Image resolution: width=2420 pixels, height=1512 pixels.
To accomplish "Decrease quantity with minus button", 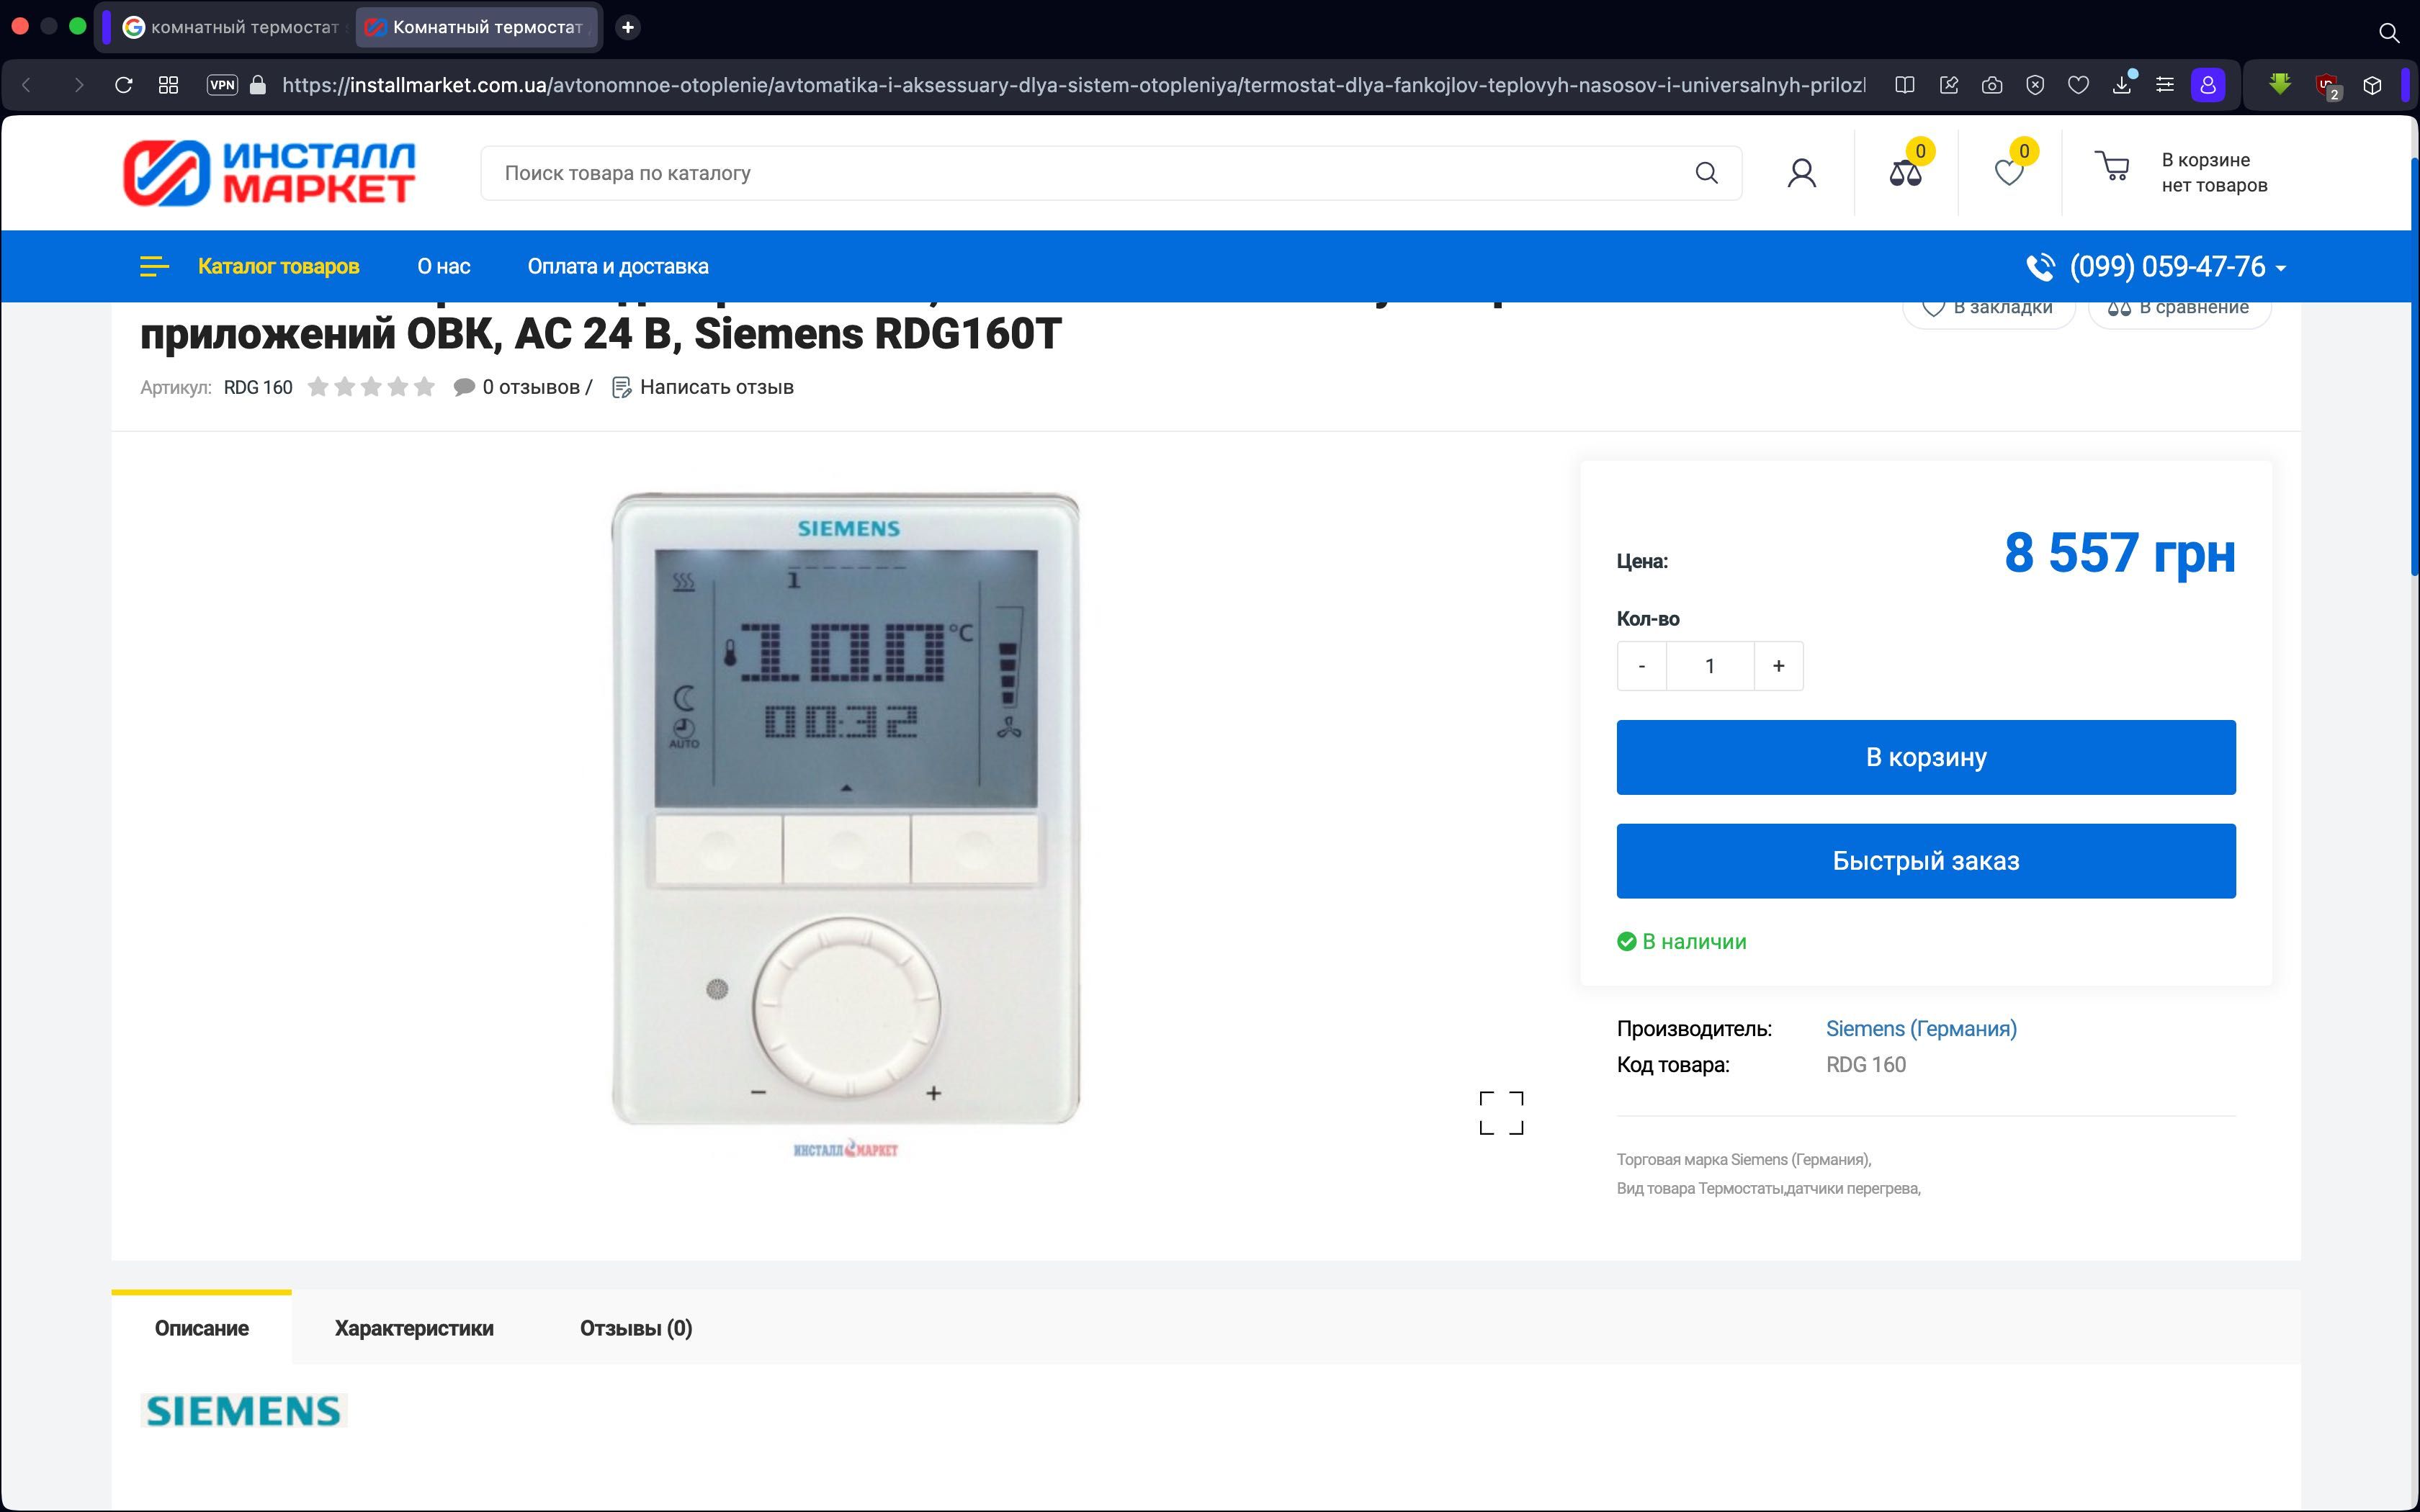I will pos(1641,666).
